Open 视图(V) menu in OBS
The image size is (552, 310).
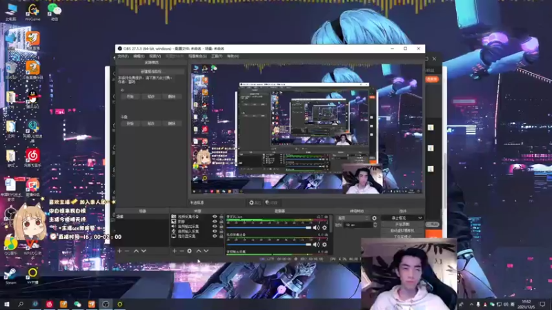click(155, 56)
